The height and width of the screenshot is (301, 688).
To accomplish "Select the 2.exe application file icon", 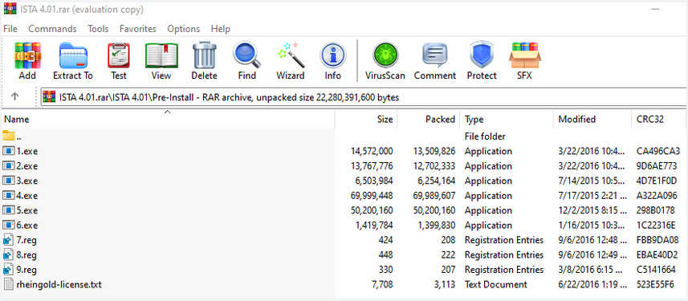I will (9, 166).
